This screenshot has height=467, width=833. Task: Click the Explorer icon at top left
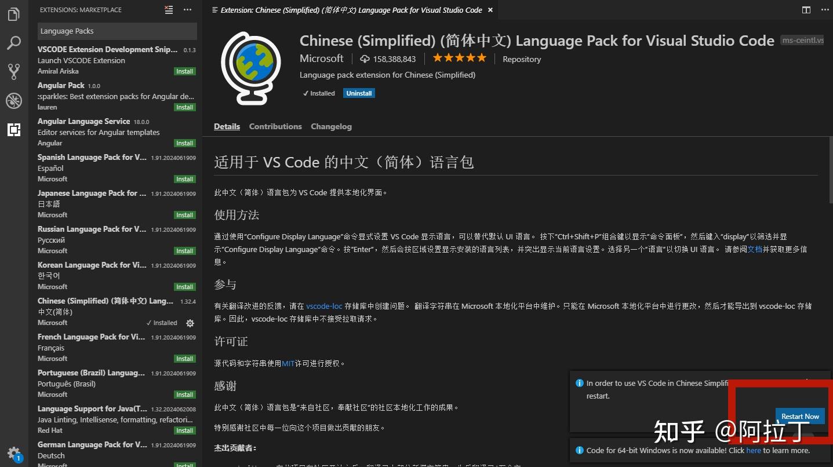(x=13, y=14)
